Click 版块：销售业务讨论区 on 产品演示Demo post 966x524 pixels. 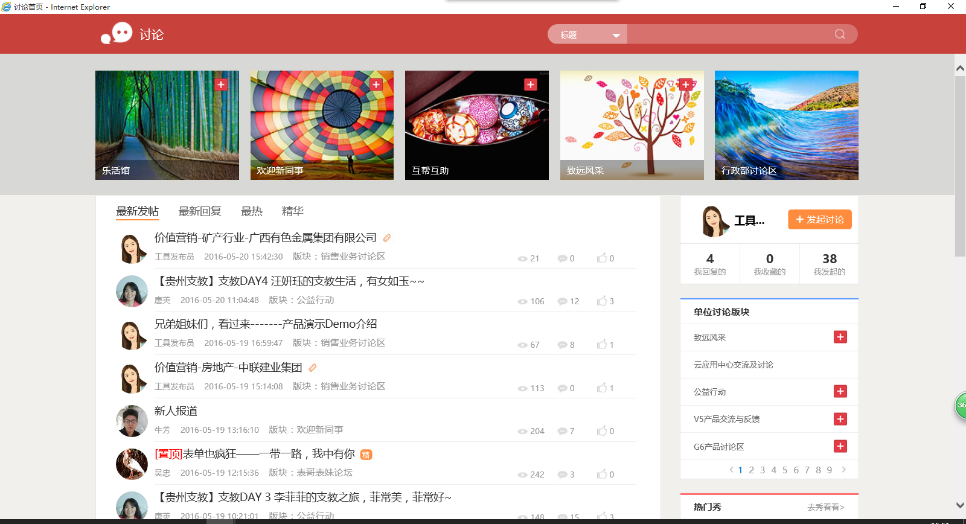[x=339, y=343]
